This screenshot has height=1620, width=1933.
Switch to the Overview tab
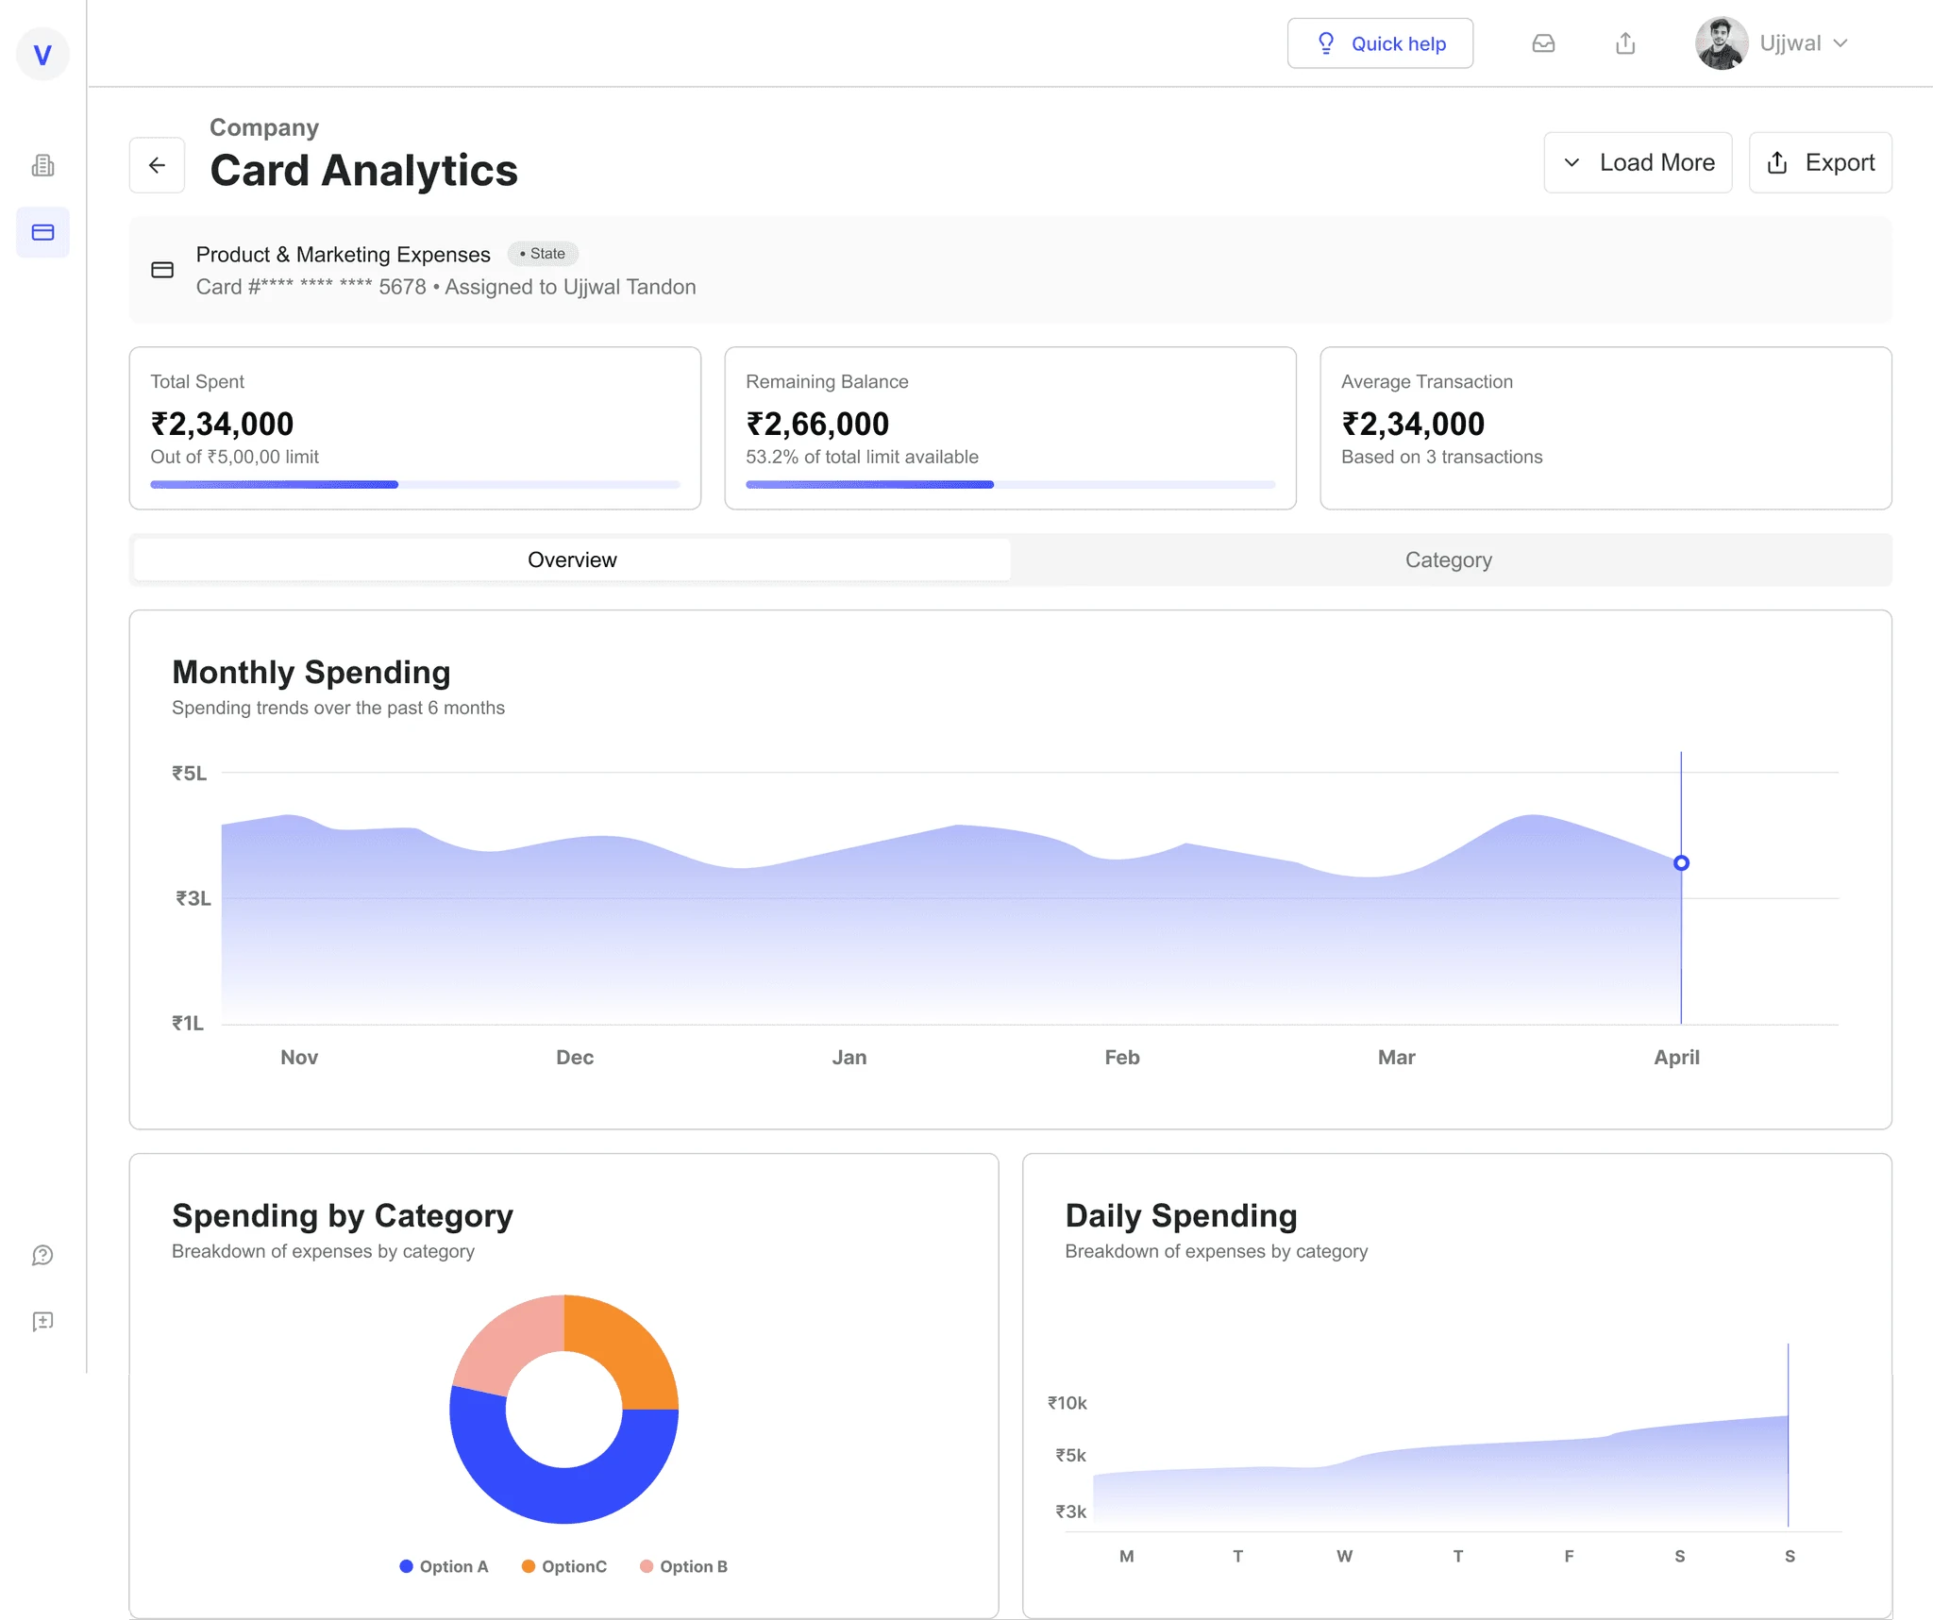[x=572, y=559]
